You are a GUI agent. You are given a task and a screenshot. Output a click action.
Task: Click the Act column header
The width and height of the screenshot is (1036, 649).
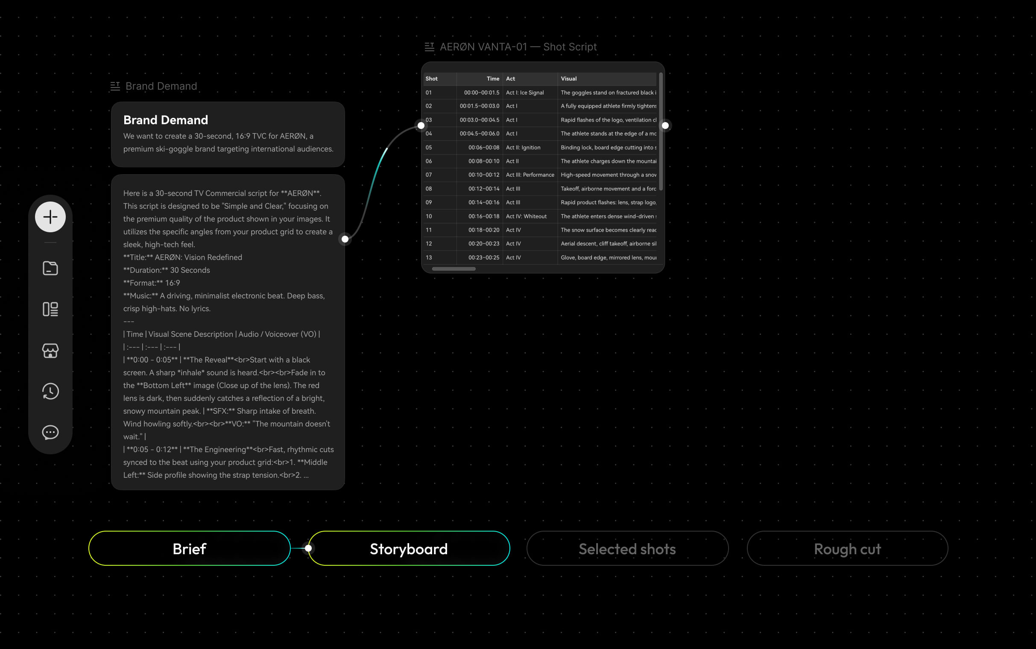pyautogui.click(x=530, y=79)
